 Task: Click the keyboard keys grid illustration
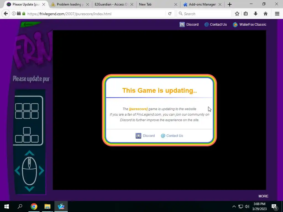(28, 120)
